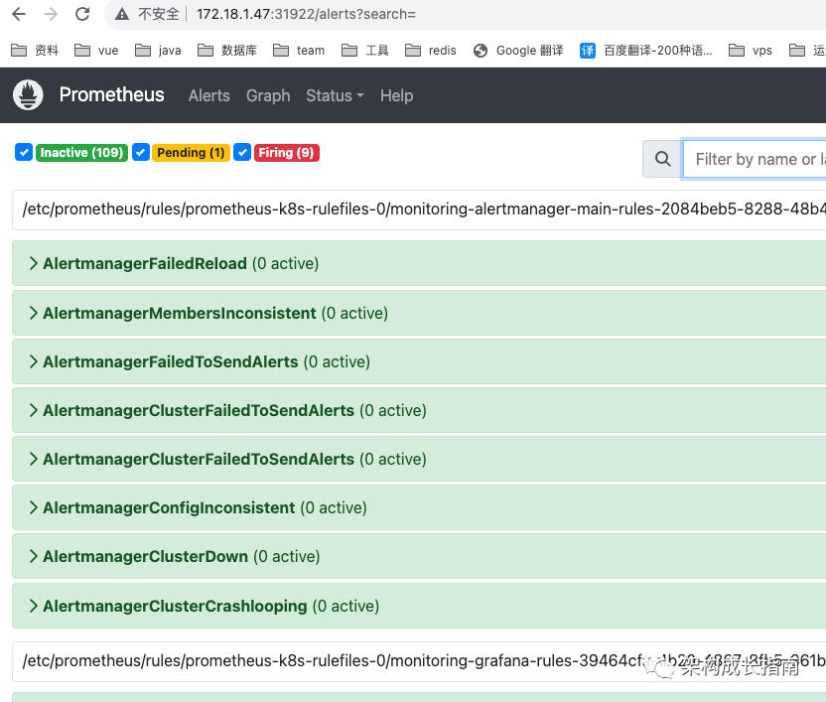Open the team bookmark folder
The image size is (826, 702).
(x=299, y=50)
